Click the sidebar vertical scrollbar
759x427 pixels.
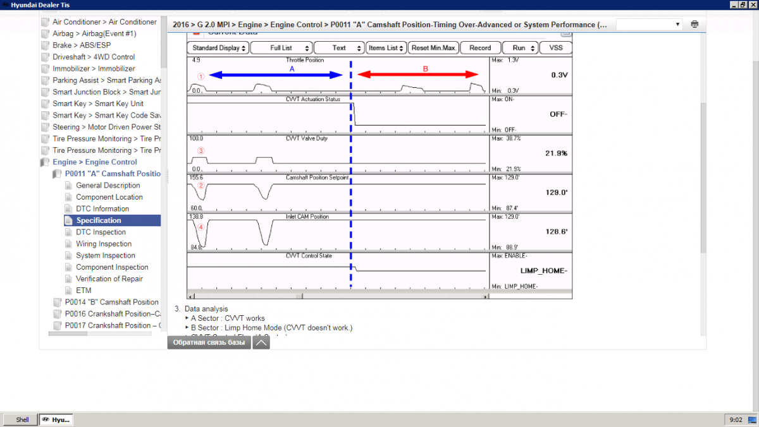(x=164, y=41)
